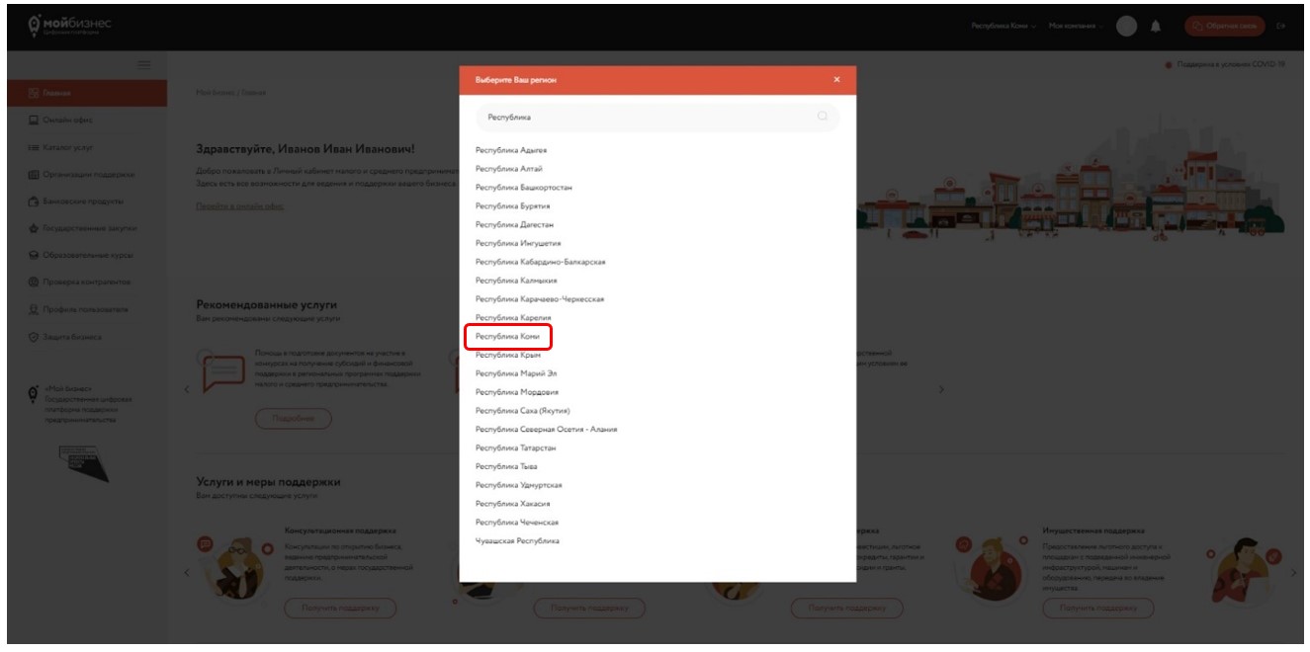This screenshot has height=652, width=1310.
Task: Pick 'Республика Марий Эл' from the list
Action: (x=516, y=373)
